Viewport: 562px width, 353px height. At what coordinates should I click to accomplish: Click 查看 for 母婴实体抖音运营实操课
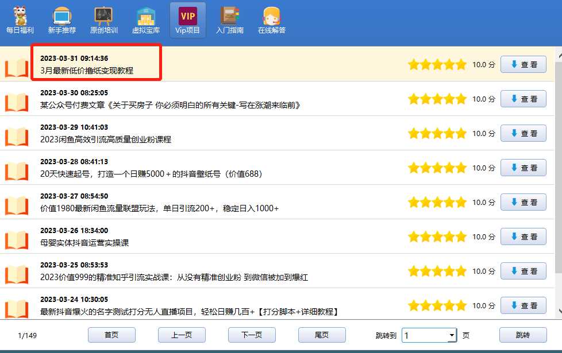pyautogui.click(x=523, y=236)
